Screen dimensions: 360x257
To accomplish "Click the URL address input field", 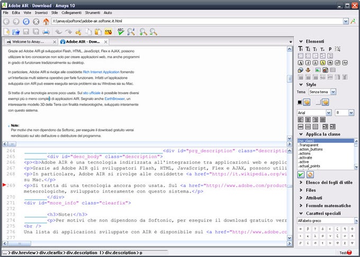I will 197,21.
